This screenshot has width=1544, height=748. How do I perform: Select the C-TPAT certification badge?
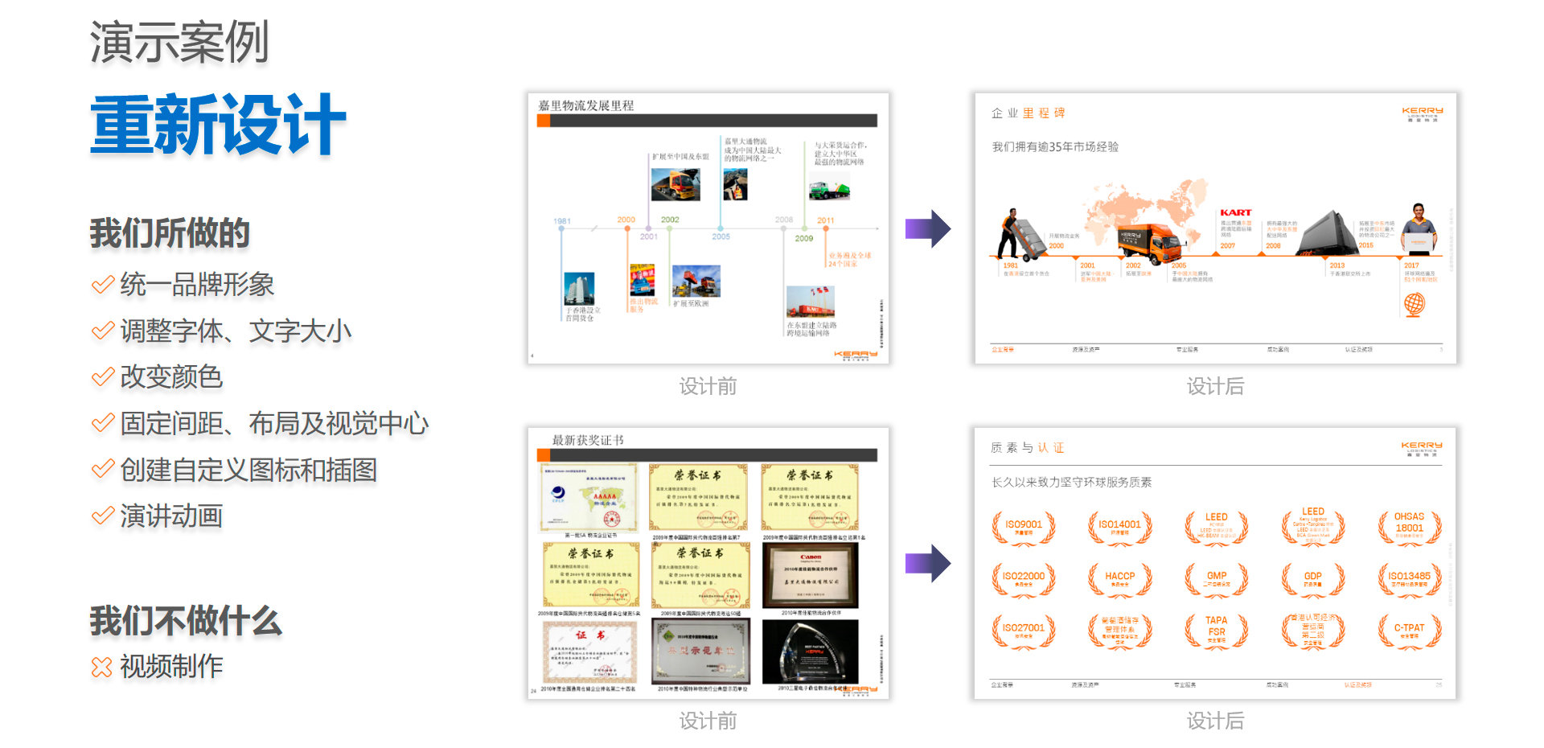pos(1409,630)
